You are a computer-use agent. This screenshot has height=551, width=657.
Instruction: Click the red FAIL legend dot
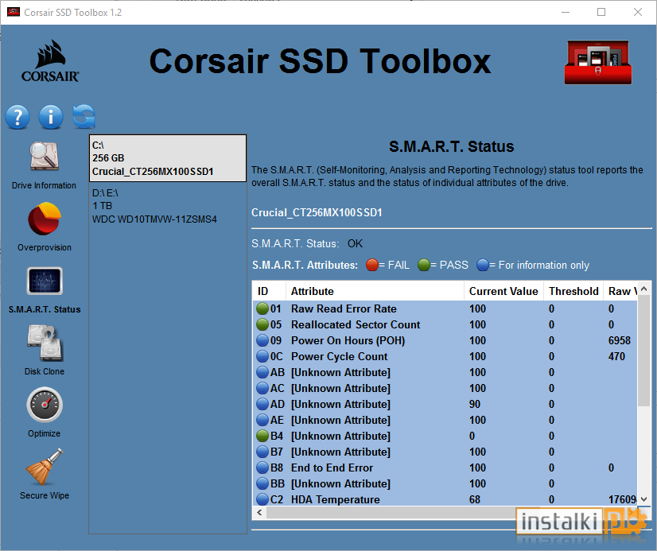[371, 265]
